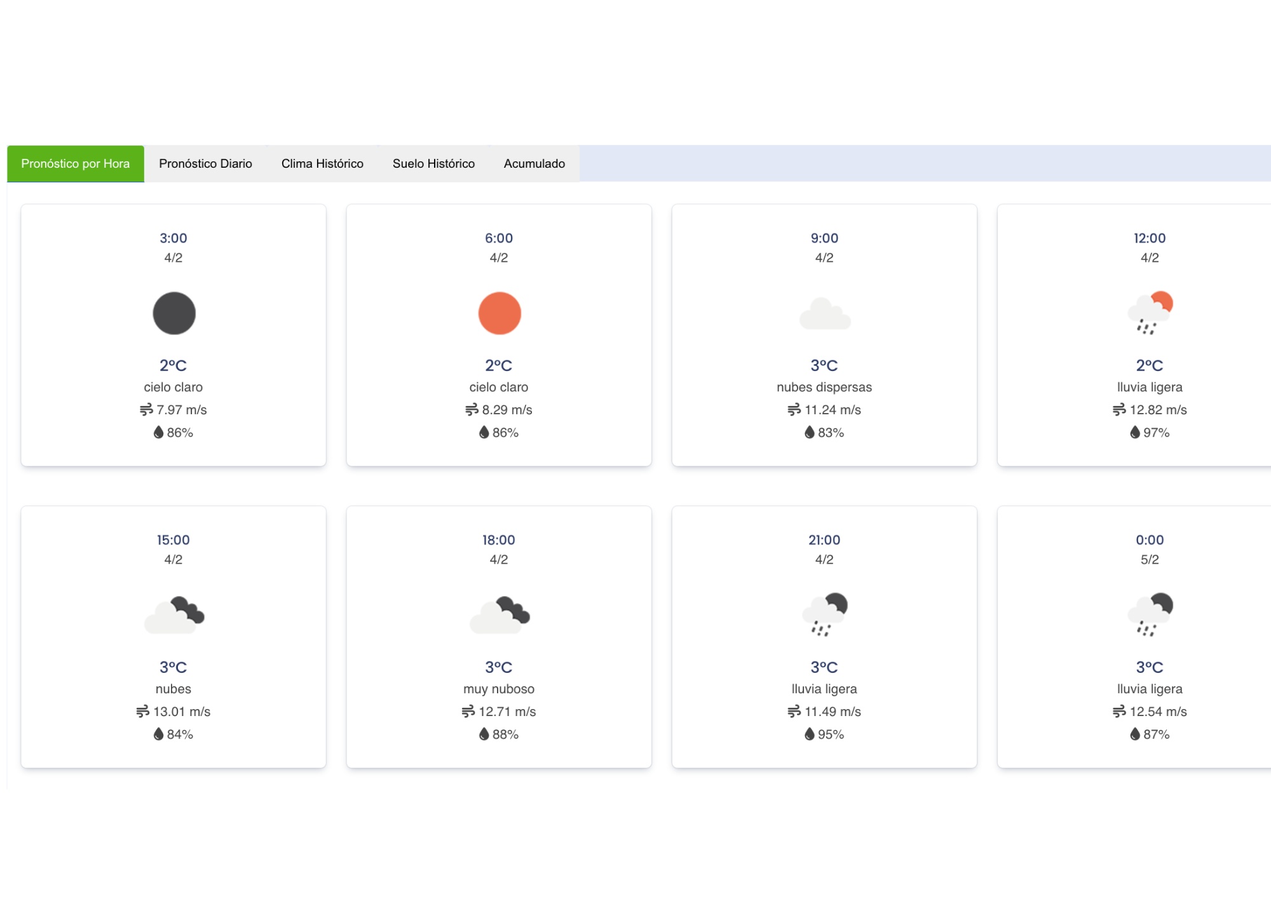
Task: Open the Clima Histórico tab
Action: [x=322, y=163]
